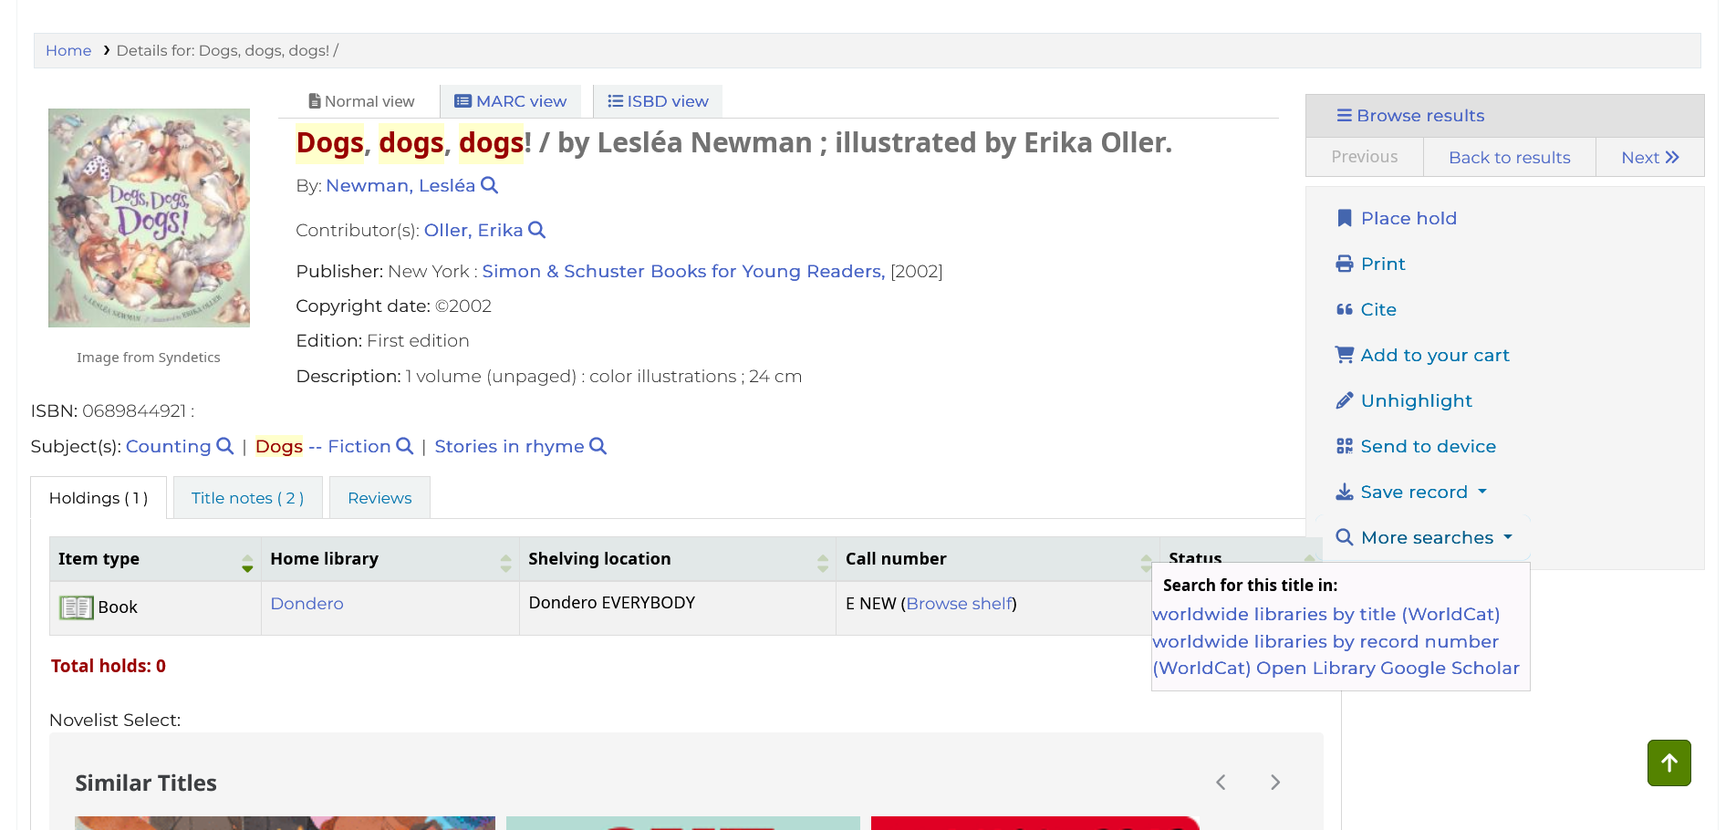Show previous Similar Titles with left chevron
1736x830 pixels.
tap(1221, 783)
